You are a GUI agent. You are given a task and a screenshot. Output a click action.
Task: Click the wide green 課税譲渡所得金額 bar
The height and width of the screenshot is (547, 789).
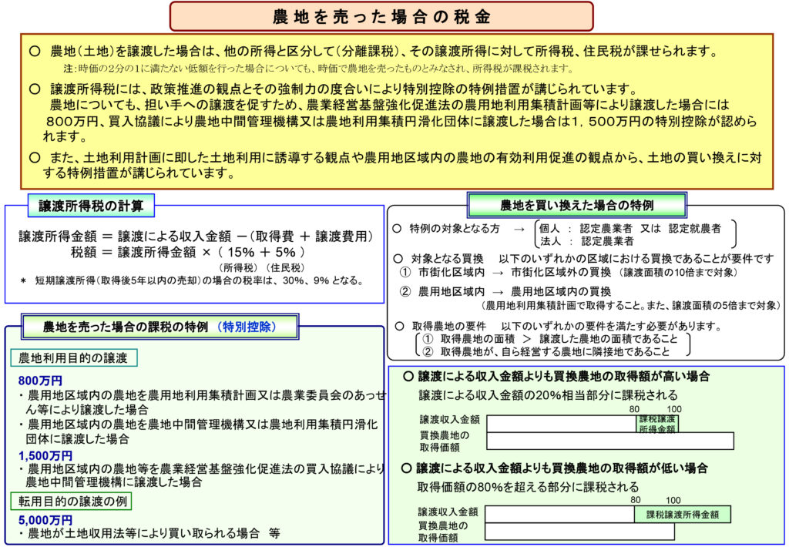coord(682,513)
